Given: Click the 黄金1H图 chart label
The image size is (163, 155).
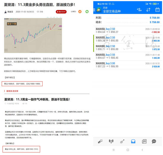Looking at the screenshot, I should pos(12,24).
